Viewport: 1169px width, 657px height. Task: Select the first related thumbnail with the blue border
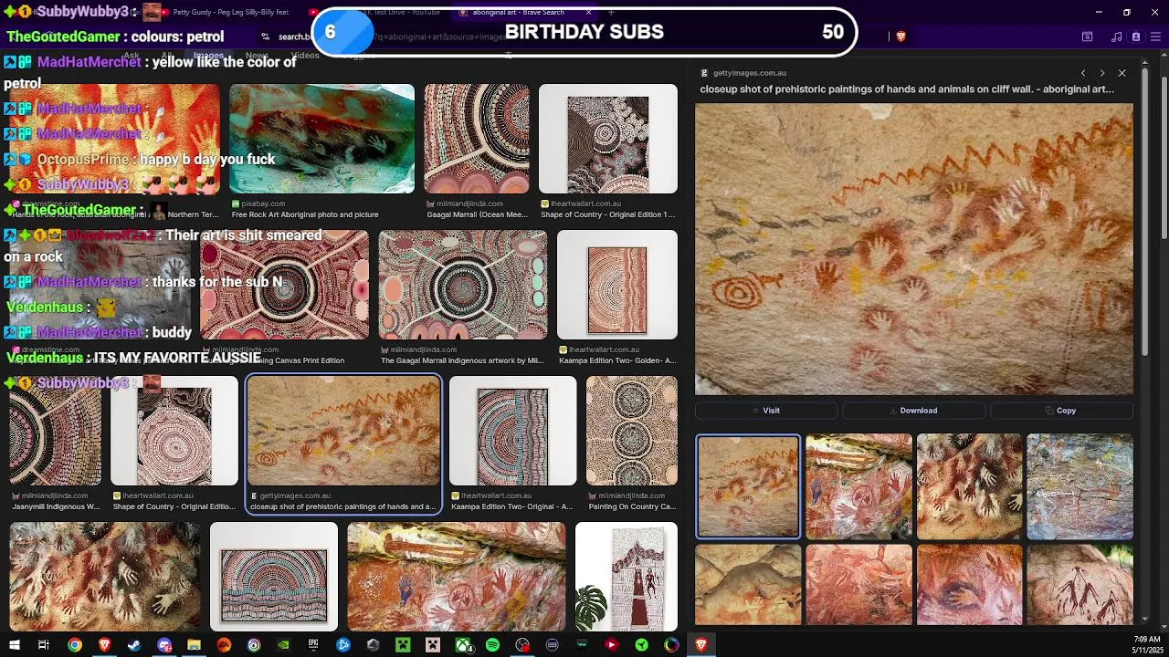point(748,486)
